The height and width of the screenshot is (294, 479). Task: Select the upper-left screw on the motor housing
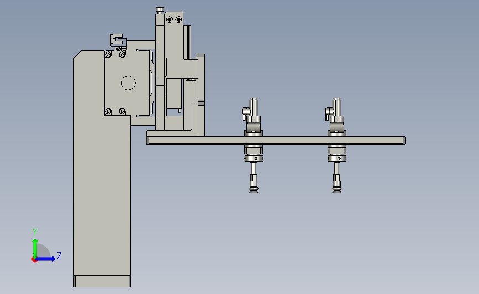pos(108,55)
